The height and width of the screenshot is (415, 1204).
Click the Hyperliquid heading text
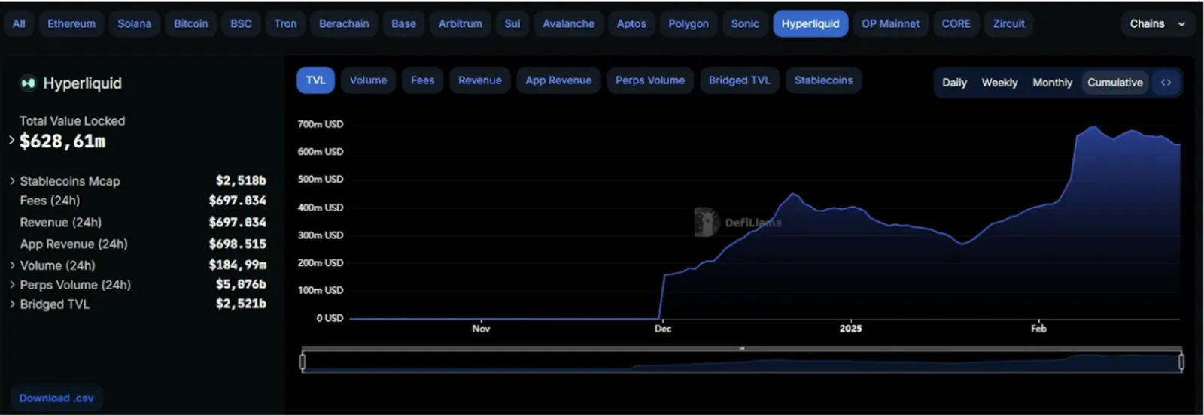[82, 83]
